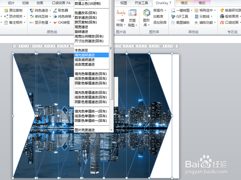241x180 pixels.
Task: Click the 添加到库 button
Action: [x=160, y=22]
